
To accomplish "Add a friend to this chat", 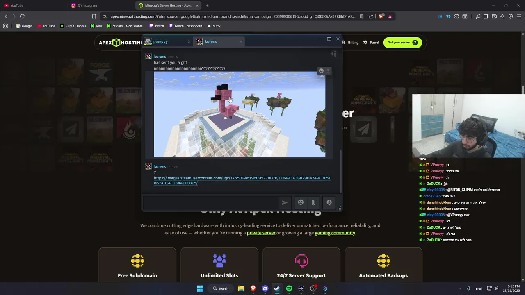I will click(334, 54).
